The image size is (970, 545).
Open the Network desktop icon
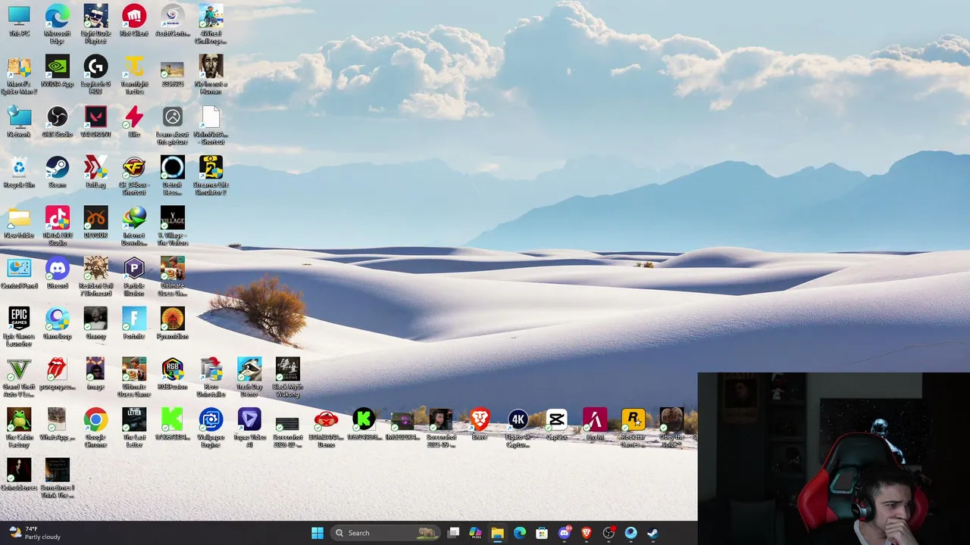19,122
